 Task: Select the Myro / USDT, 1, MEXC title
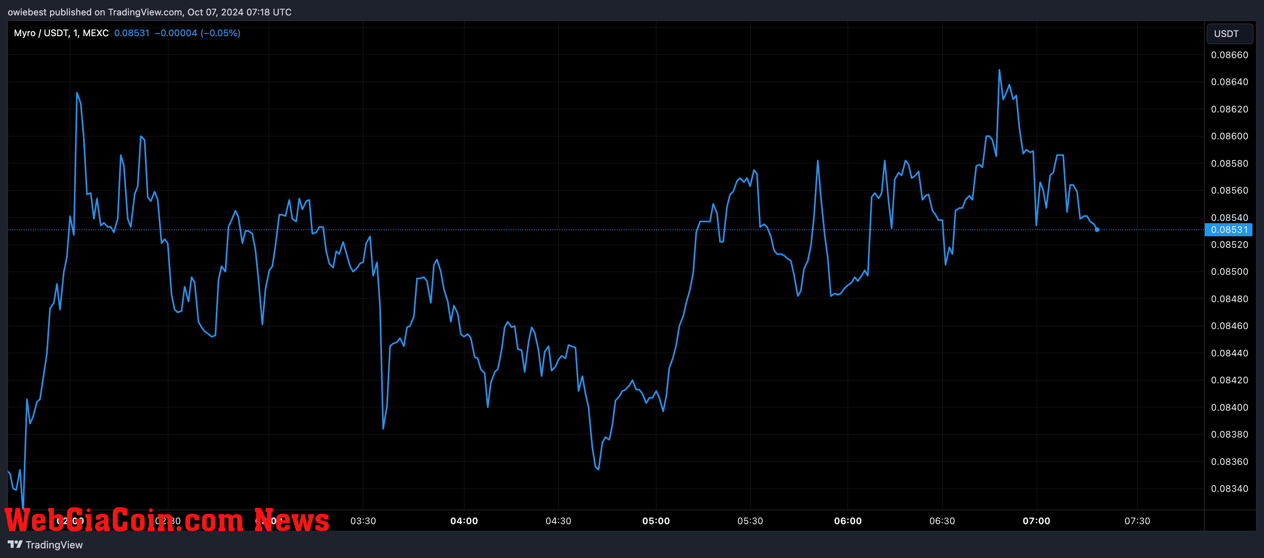tap(61, 33)
